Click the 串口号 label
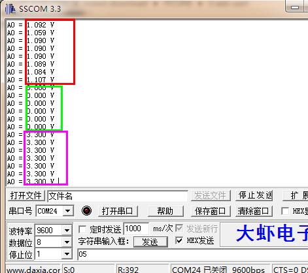Screen dimensions: 308x273 20,211
